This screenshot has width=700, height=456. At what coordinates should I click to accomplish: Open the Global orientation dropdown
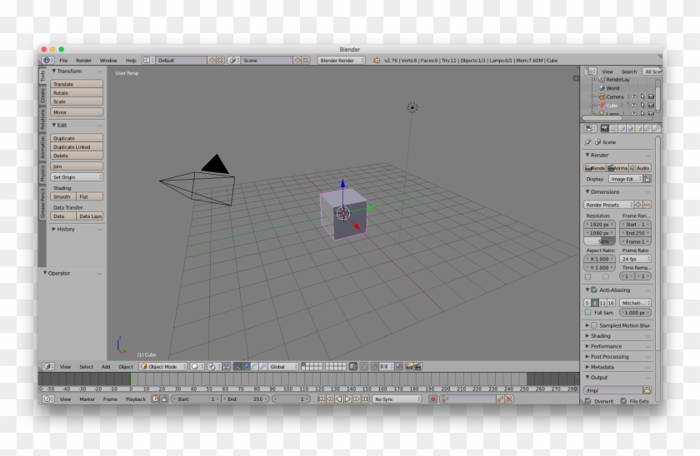click(x=283, y=366)
